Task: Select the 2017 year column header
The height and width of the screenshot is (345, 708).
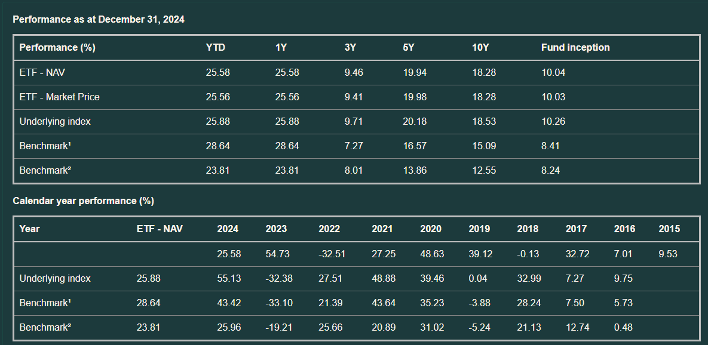Action: 576,229
